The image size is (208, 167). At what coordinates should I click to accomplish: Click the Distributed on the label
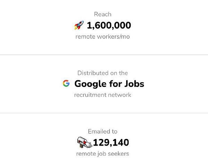click(103, 73)
